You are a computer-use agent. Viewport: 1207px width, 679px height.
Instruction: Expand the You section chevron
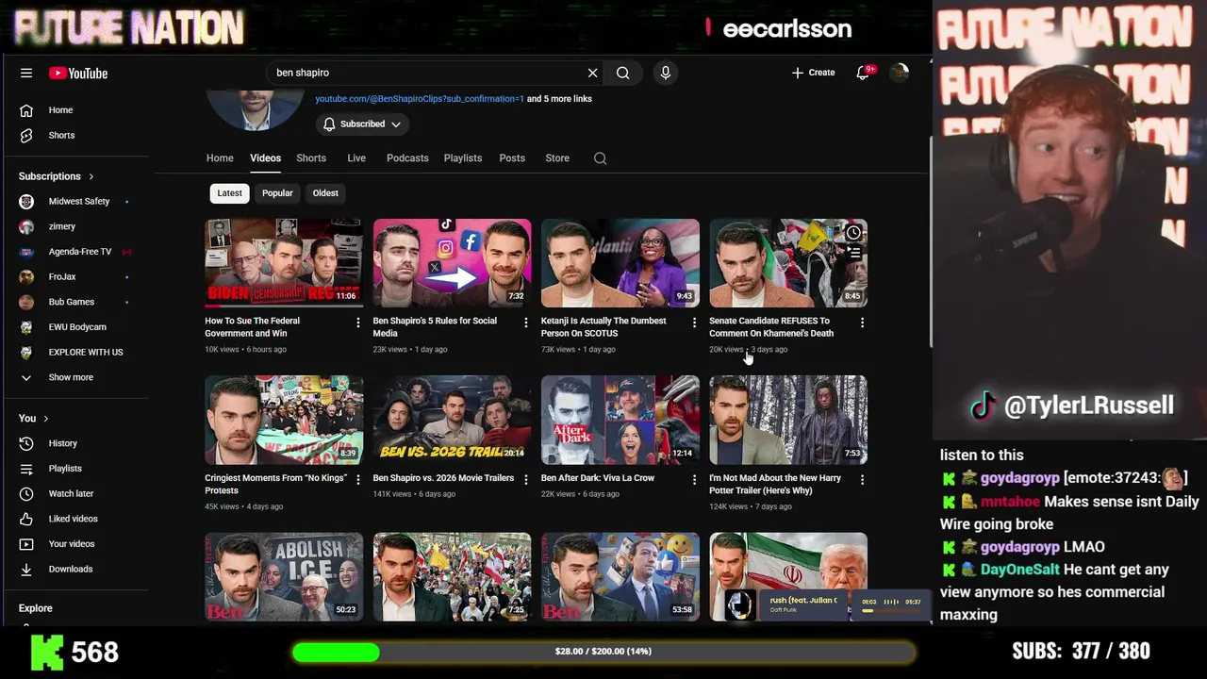click(x=45, y=419)
